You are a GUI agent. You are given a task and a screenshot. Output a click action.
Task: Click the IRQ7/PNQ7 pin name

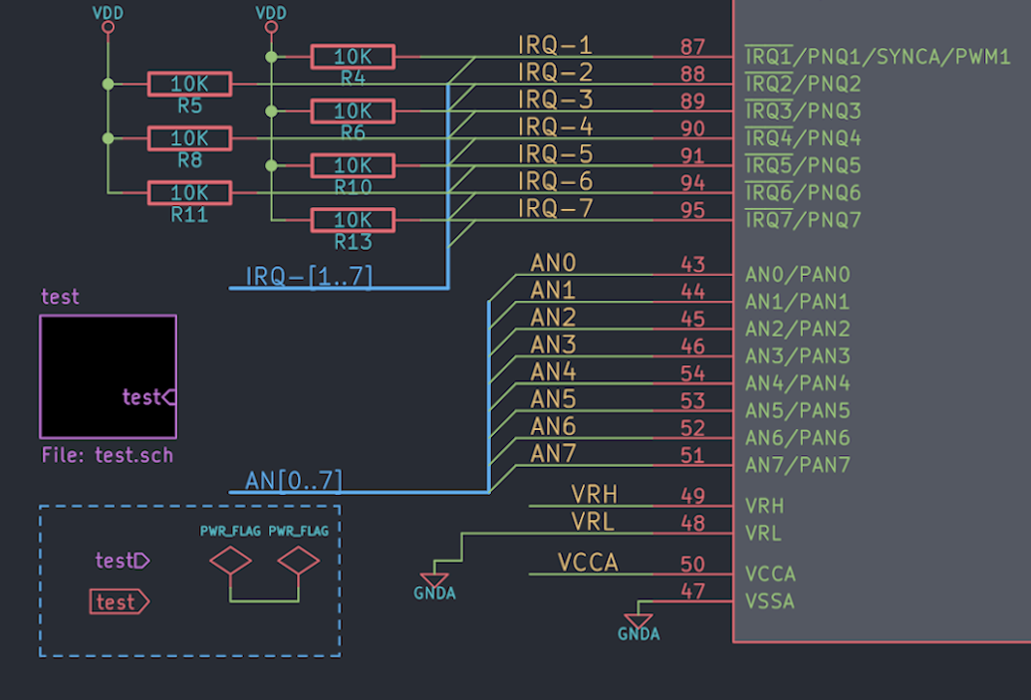click(803, 220)
